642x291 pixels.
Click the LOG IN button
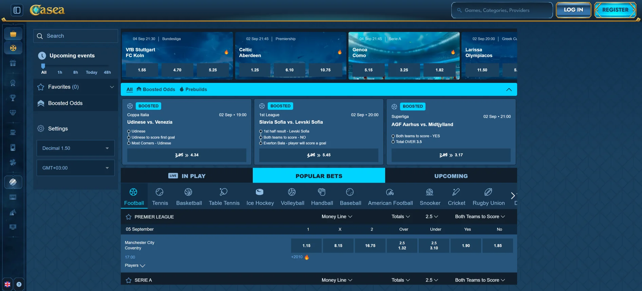click(573, 10)
